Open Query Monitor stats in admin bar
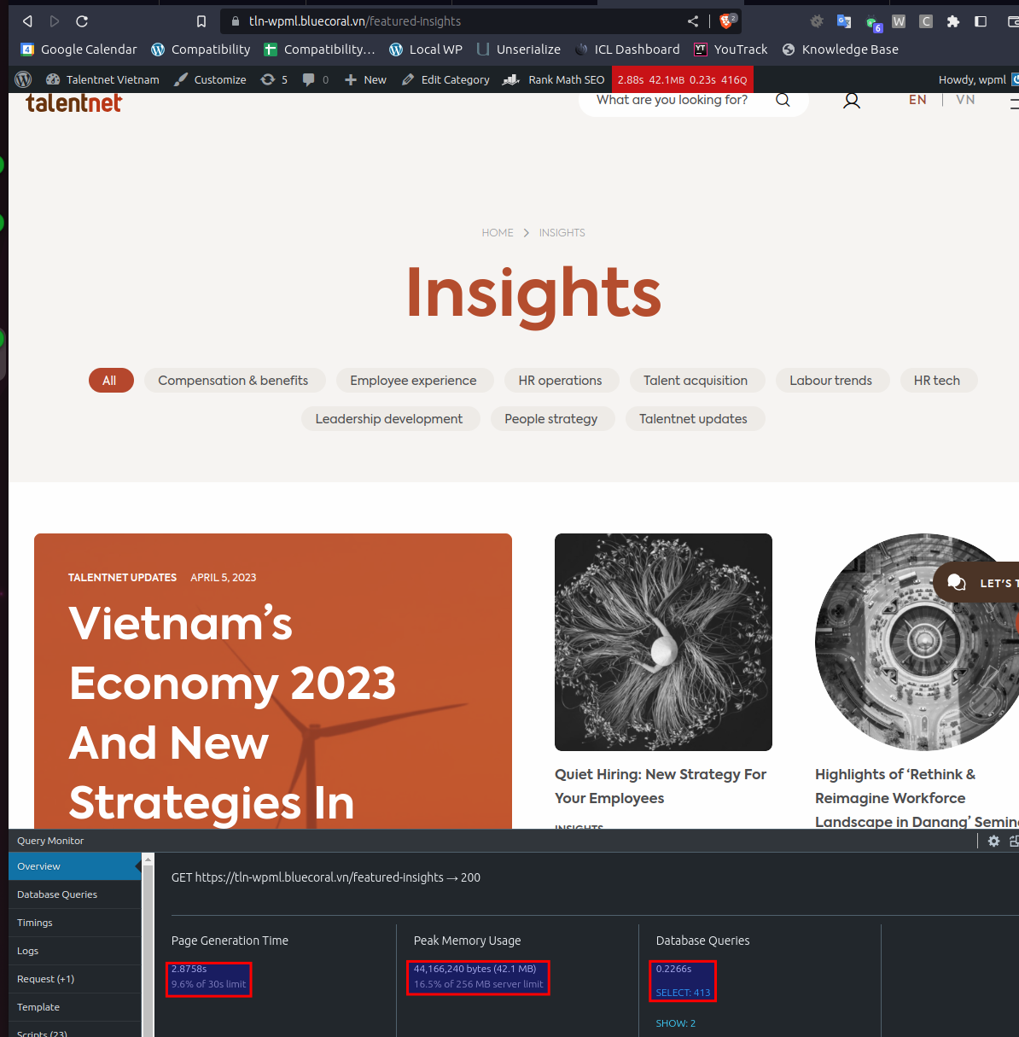 pyautogui.click(x=683, y=79)
